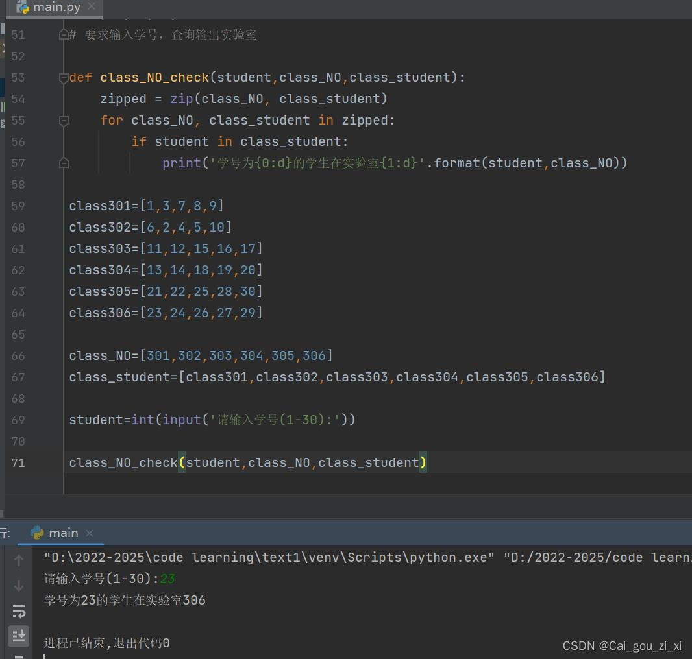Click the if student in class_student line

[x=240, y=141]
